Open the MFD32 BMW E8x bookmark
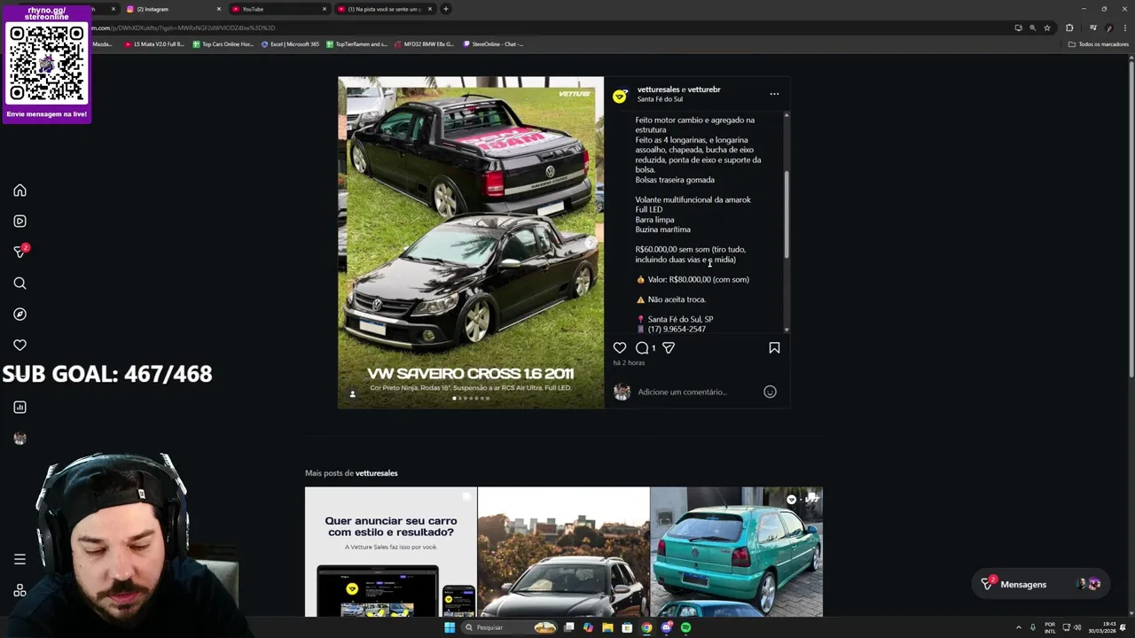This screenshot has height=638, width=1135. point(424,44)
